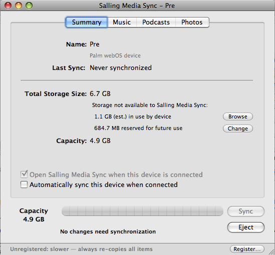Image resolution: width=275 pixels, height=255 pixels.
Task: Select the 'Never synchronized' text
Action: (121, 67)
